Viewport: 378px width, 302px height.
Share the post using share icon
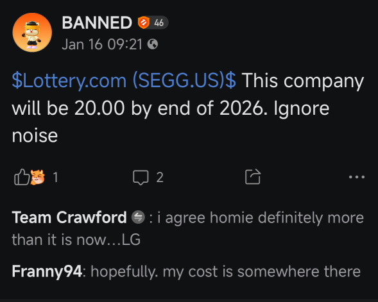click(253, 177)
